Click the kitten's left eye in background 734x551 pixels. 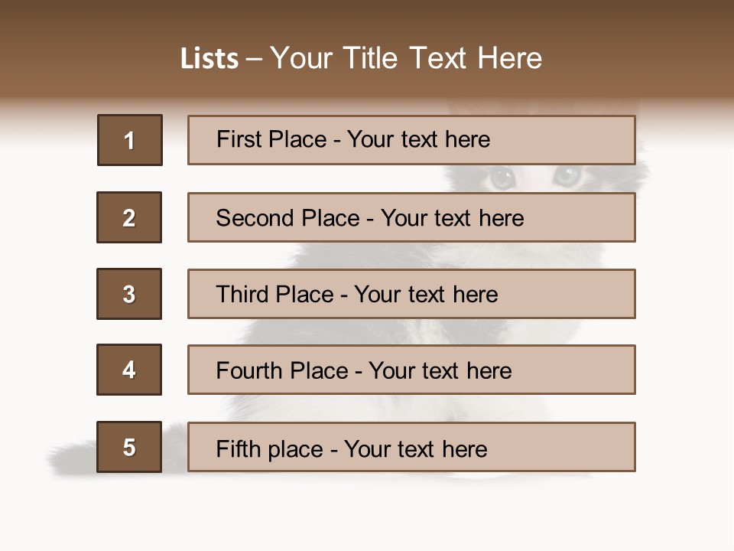(x=502, y=178)
